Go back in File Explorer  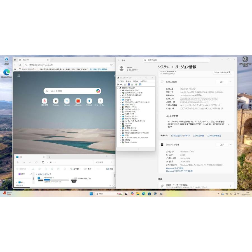(x=18, y=162)
